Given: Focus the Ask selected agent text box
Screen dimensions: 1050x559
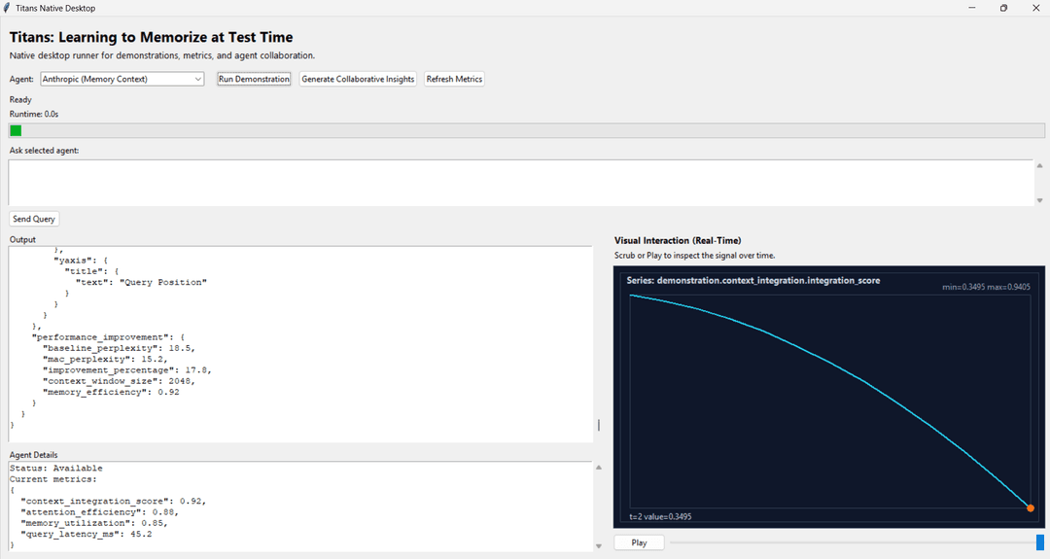Looking at the screenshot, I should [x=520, y=182].
